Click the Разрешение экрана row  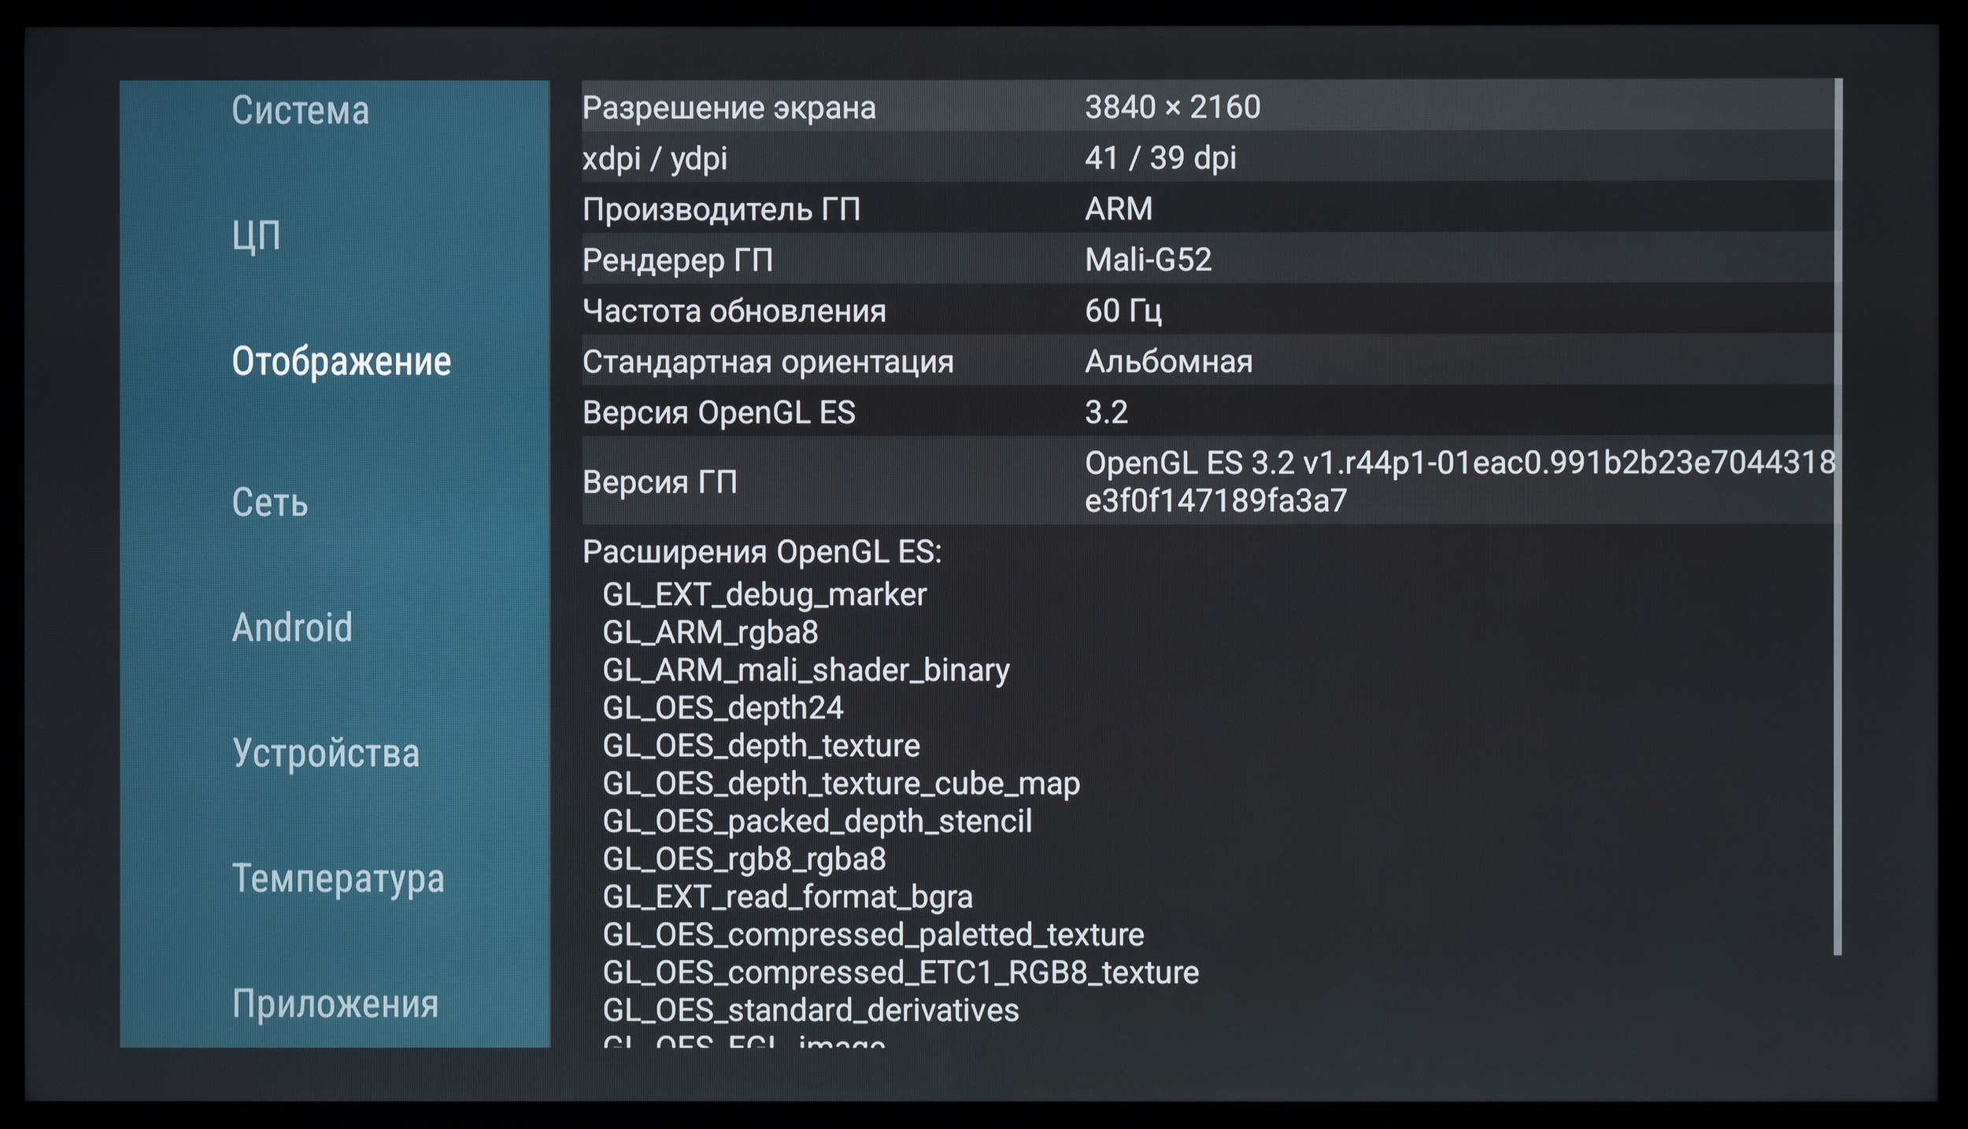1208,107
